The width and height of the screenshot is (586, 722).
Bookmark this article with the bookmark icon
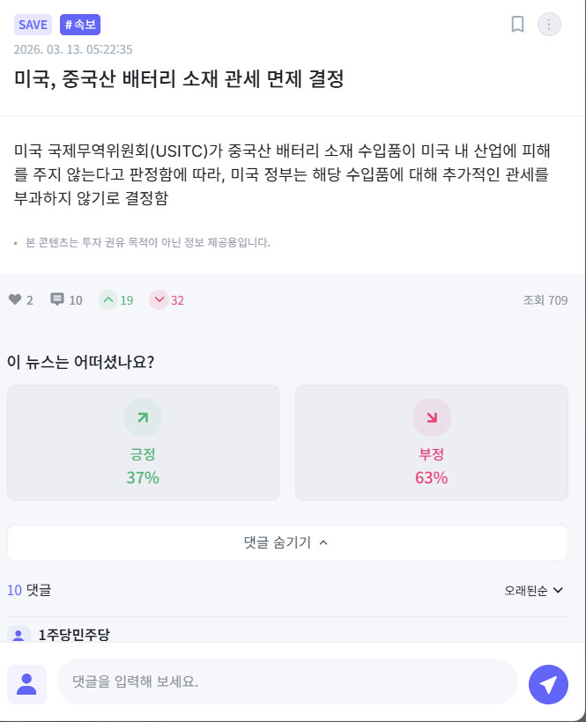tap(517, 24)
